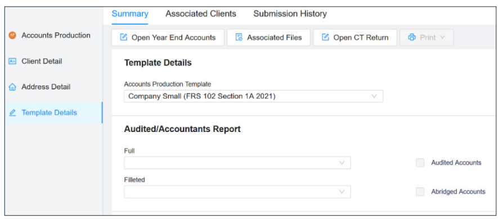Click the Template Details pencil icon
Screen dimensions: 498x219
pyautogui.click(x=12, y=112)
